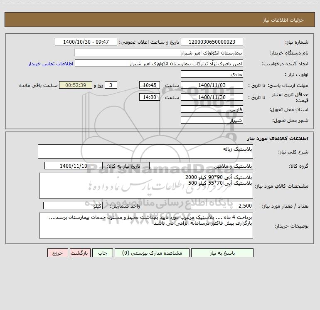The height and width of the screenshot is (310, 320).
Task: Click text ساعت باقی مانده
Action: click(38, 85)
